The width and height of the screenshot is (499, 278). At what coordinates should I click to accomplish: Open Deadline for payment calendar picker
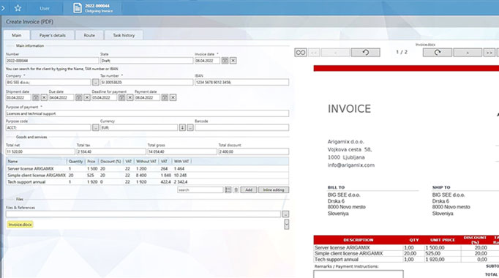pos(122,97)
